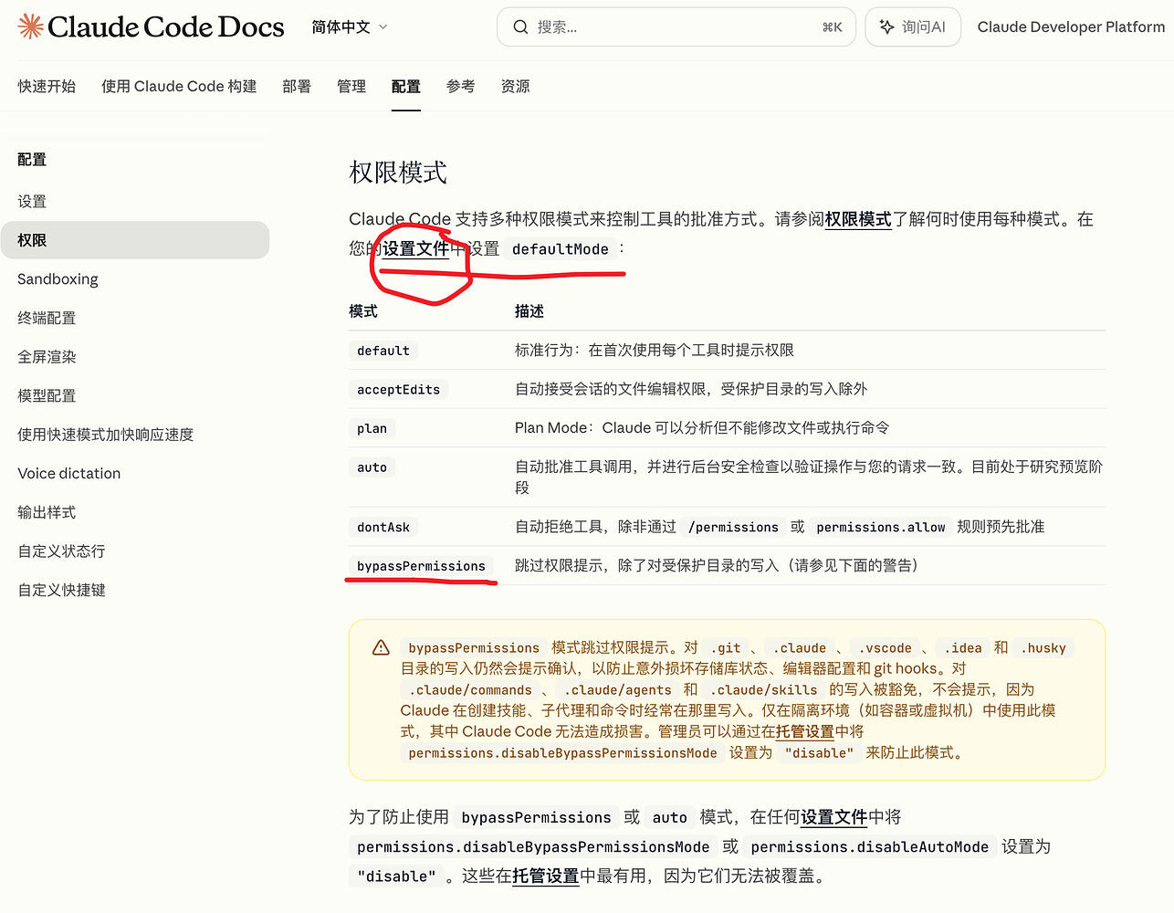The image size is (1174, 913).
Task: Click the .git code in the warning
Action: (x=726, y=648)
